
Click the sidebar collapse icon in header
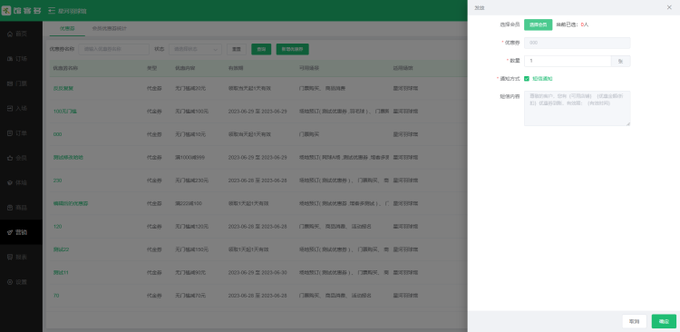(x=52, y=10)
